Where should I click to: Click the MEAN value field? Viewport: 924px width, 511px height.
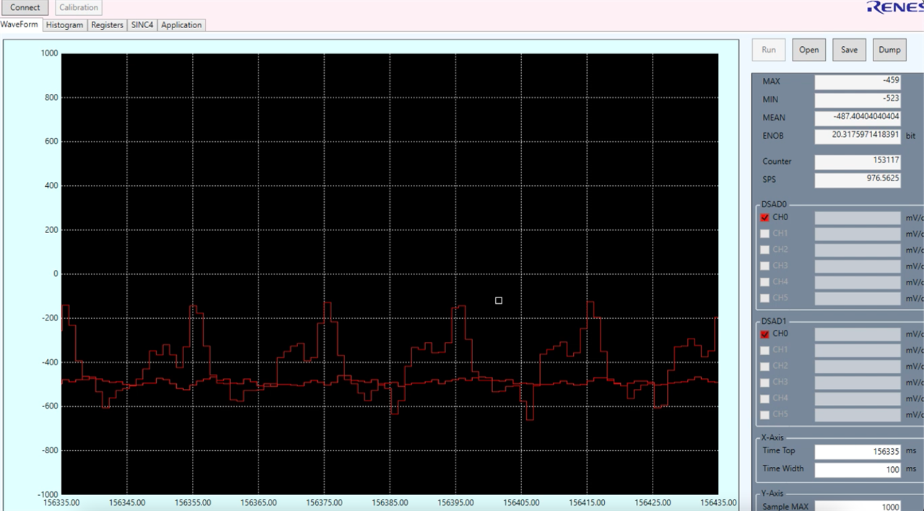858,118
